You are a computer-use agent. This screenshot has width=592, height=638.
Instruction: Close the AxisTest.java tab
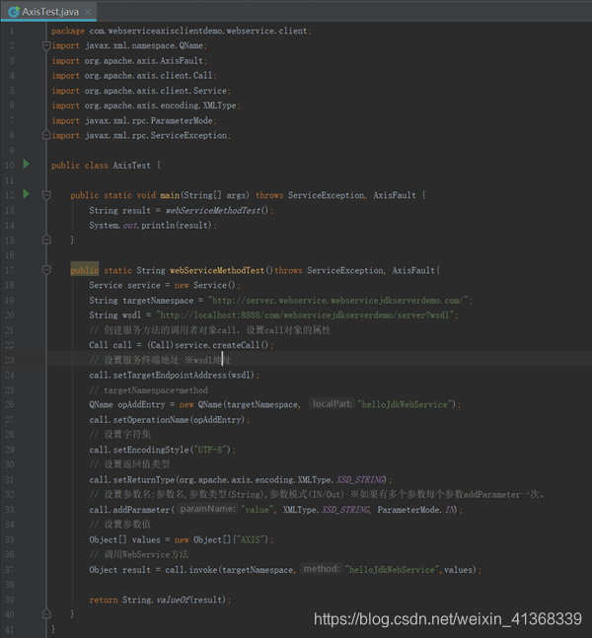click(x=88, y=12)
